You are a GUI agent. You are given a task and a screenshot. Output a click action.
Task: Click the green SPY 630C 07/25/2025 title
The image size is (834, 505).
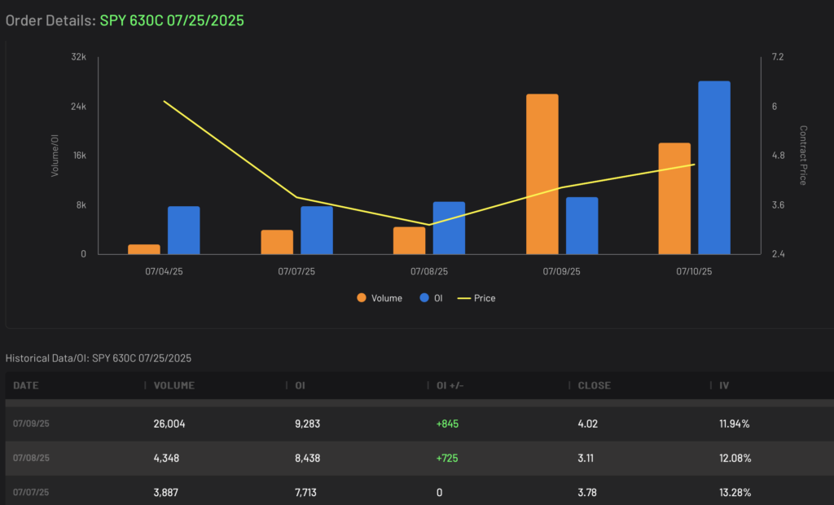[172, 20]
